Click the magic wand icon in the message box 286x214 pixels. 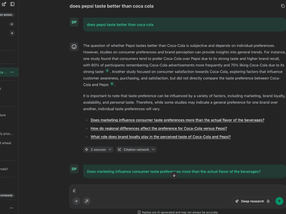[87, 201]
